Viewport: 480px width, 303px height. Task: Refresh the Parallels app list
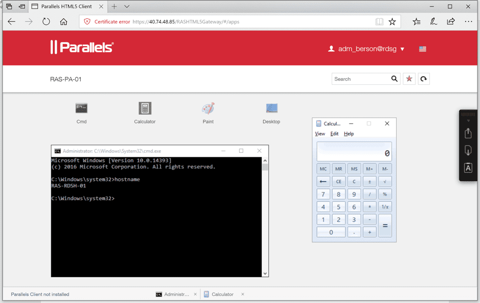[424, 79]
